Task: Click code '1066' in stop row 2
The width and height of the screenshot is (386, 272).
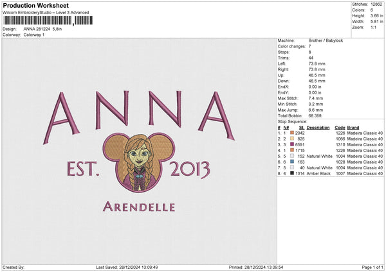Action: pos(340,139)
